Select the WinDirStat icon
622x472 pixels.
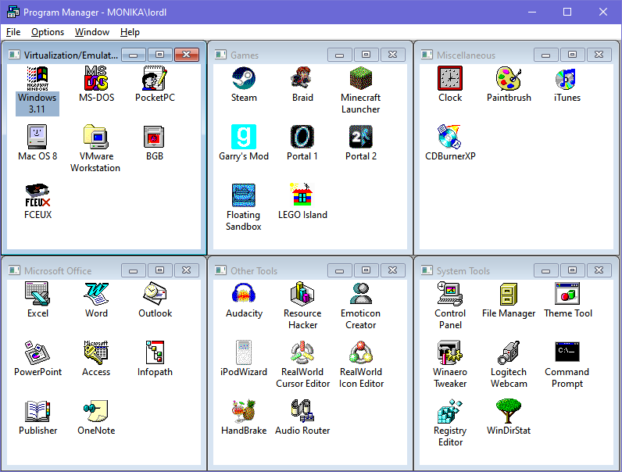click(x=509, y=411)
